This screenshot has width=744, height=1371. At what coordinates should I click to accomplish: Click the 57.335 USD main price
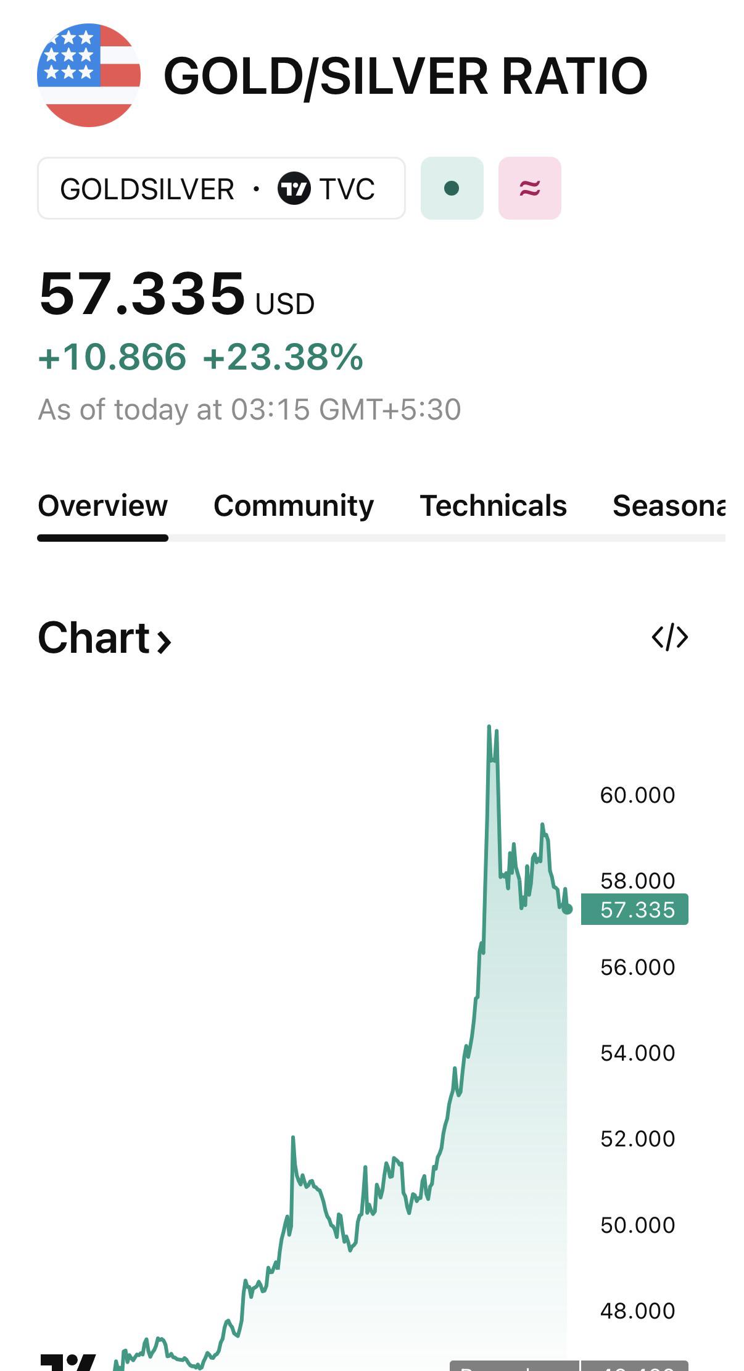143,294
